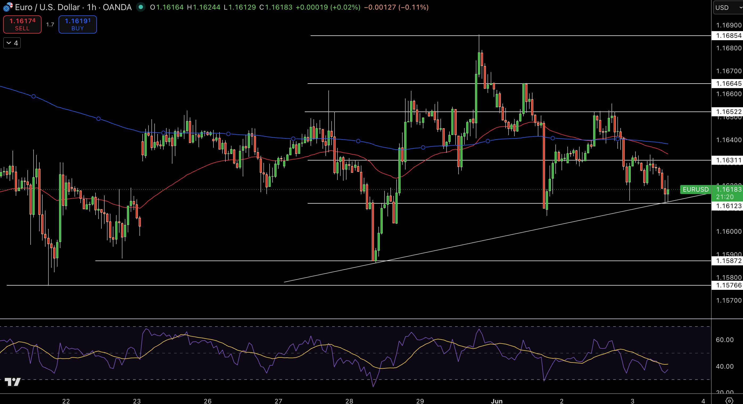Select the 1.16311 horizontal line price label

(727, 160)
